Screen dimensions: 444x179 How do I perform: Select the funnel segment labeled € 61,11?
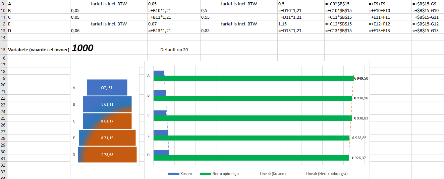[x=107, y=104]
